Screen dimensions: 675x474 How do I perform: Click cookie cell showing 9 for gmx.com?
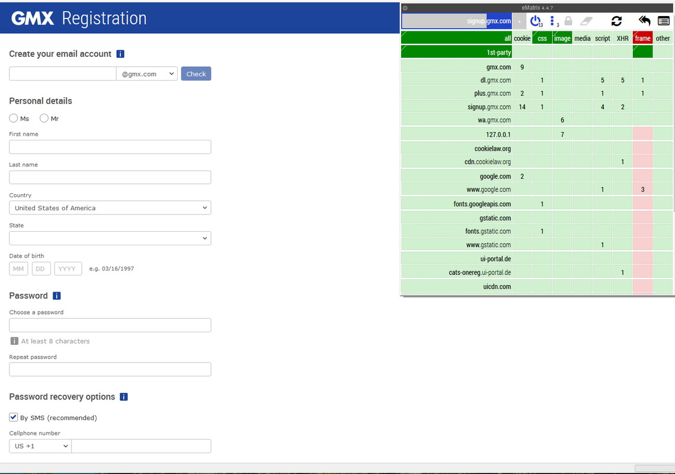coord(522,67)
